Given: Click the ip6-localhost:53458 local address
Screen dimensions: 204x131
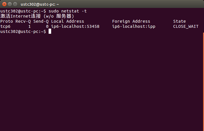Looking at the screenshot, I should coord(75,26).
